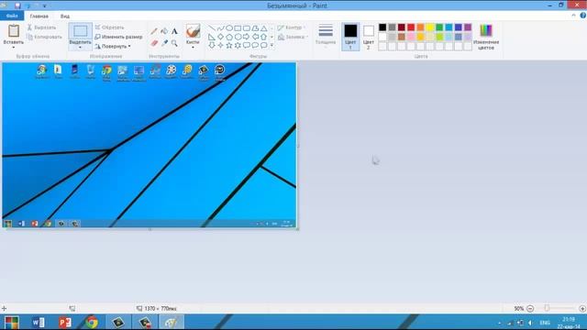
Task: Choose the Diamond shape
Action: 220,37
